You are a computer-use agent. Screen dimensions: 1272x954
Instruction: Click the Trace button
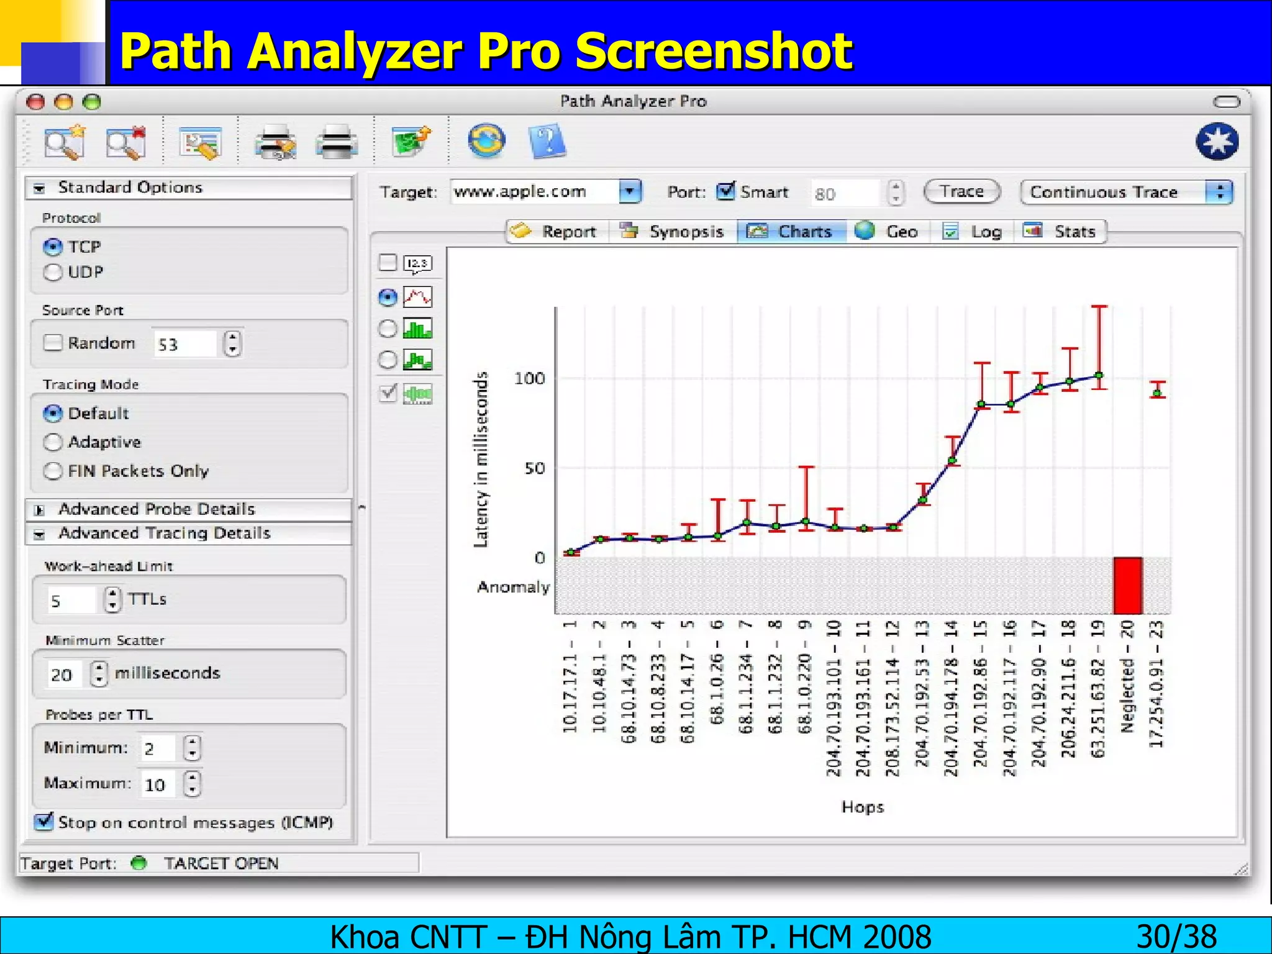962,191
